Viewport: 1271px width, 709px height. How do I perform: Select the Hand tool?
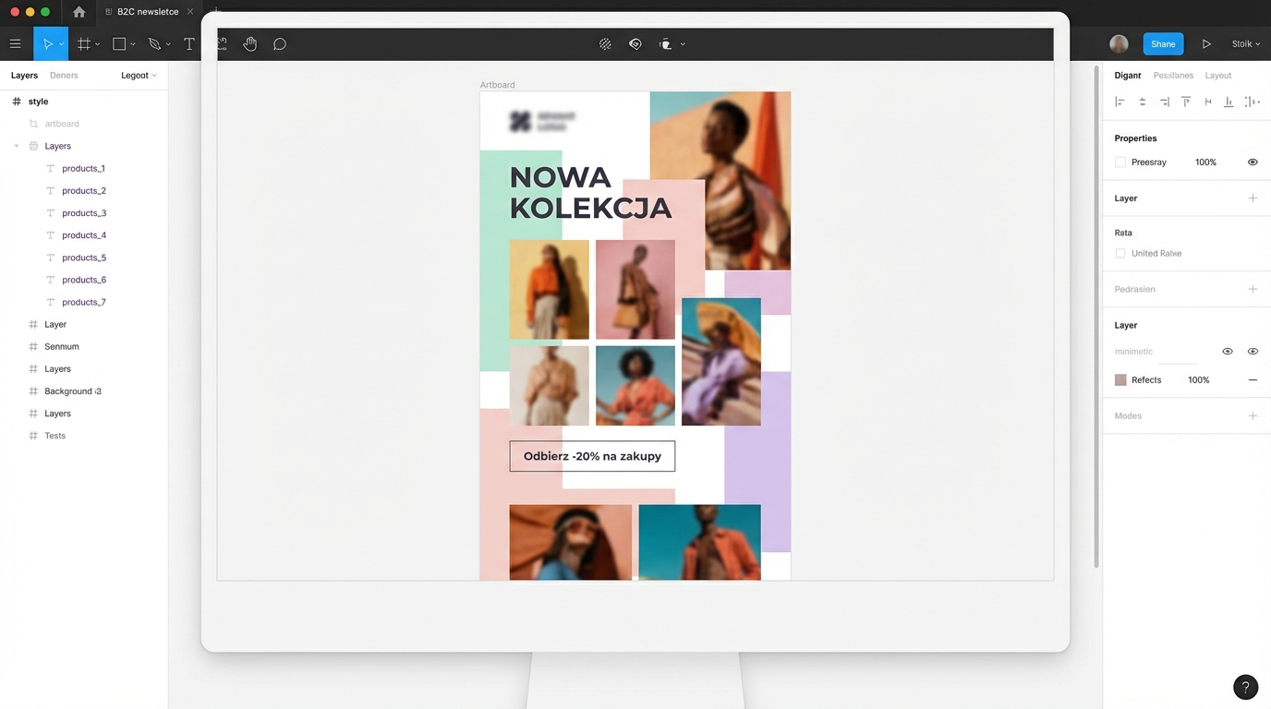tap(249, 43)
